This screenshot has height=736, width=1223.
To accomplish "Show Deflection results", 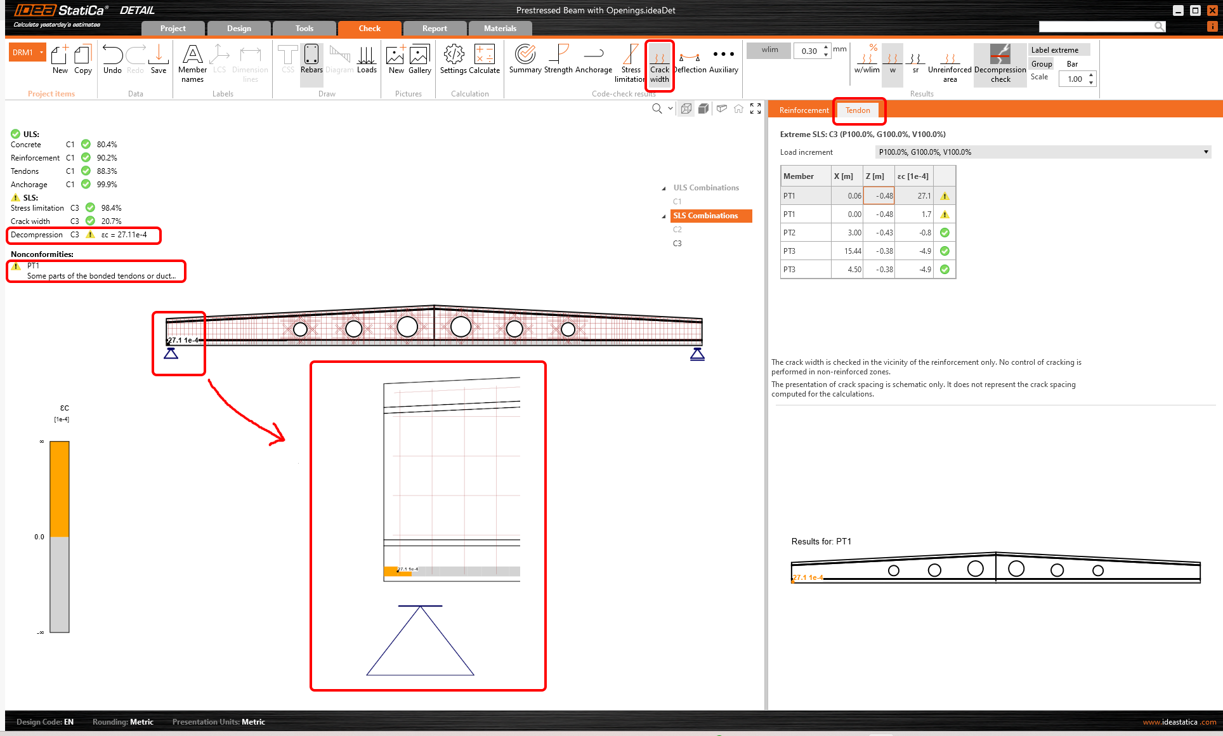I will pyautogui.click(x=690, y=60).
